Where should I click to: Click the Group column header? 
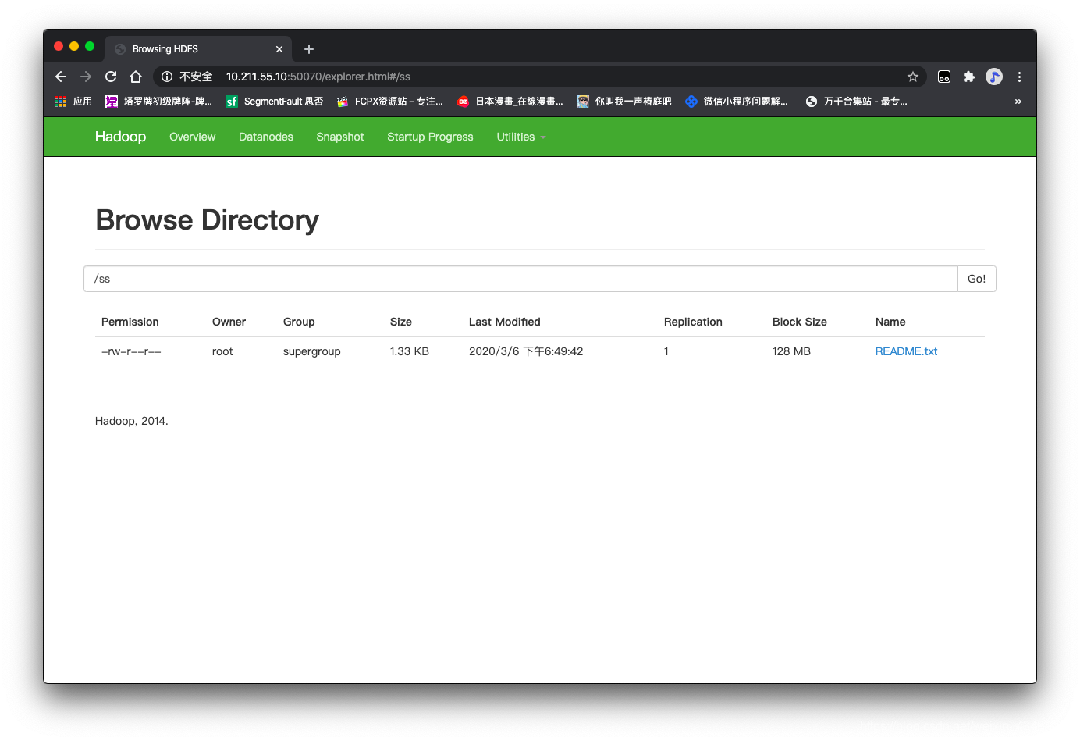pos(299,322)
